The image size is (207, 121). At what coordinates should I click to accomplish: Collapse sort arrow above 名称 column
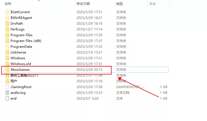39,1
